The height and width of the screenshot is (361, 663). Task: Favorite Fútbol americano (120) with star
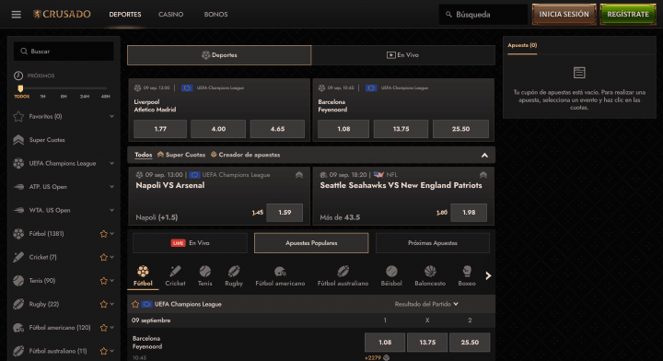103,328
